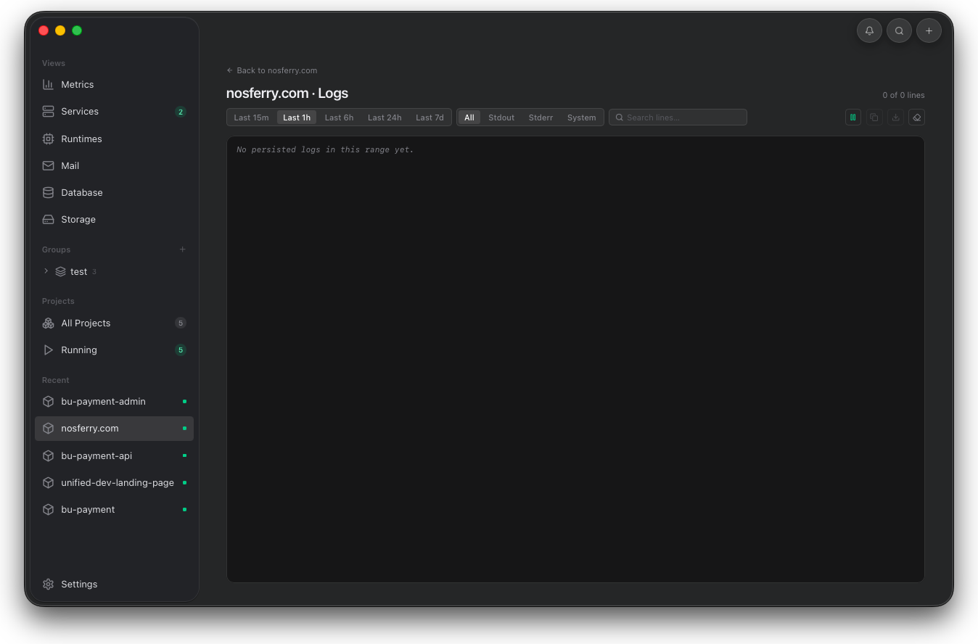The height and width of the screenshot is (644, 978).
Task: Clear logs with the eraser icon
Action: (916, 117)
